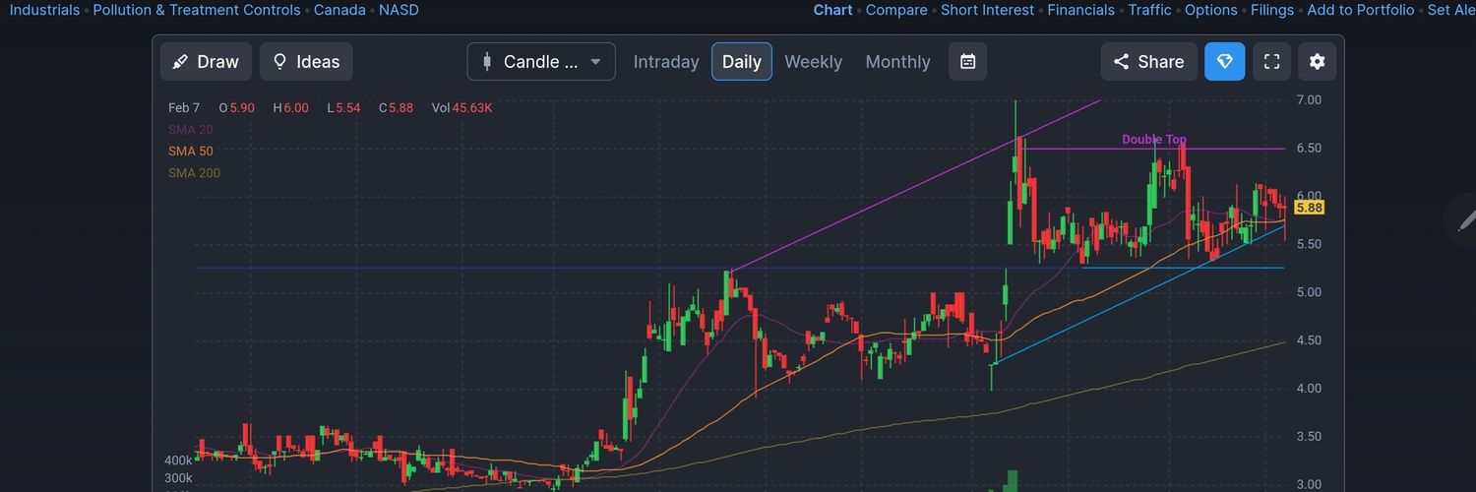Open the Traffic link
Viewport: 1476px width, 492px height.
[x=1149, y=10]
